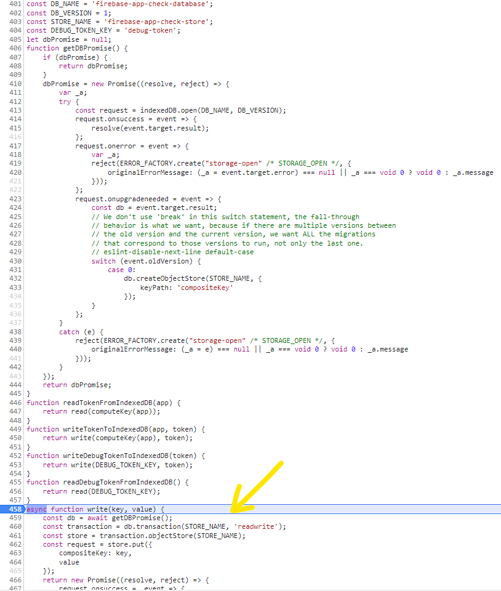Click 'return dbPromise;' on line 444
The width and height of the screenshot is (501, 591).
pos(77,385)
